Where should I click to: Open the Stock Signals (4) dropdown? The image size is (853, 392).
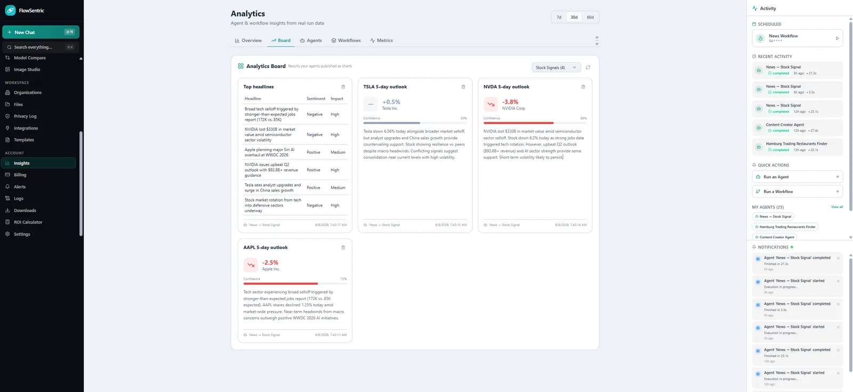556,68
